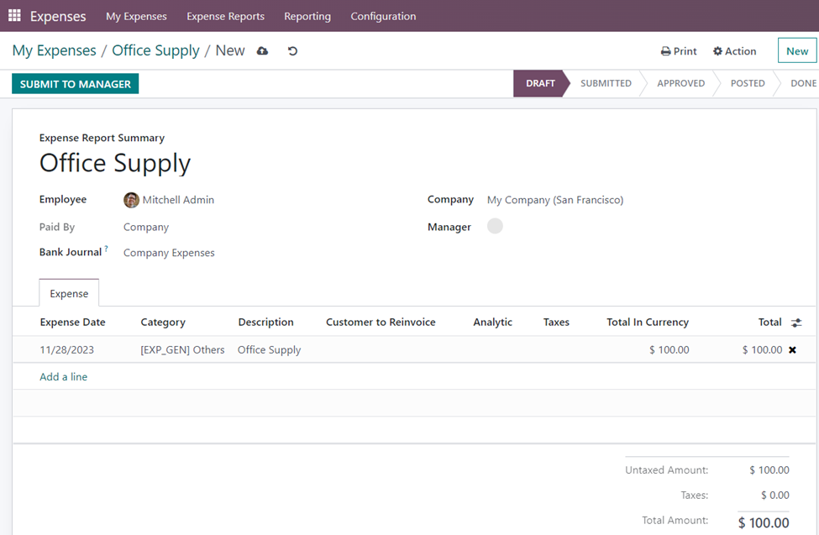Click Mitchell Admin avatar image
The width and height of the screenshot is (819, 535).
[x=131, y=200]
